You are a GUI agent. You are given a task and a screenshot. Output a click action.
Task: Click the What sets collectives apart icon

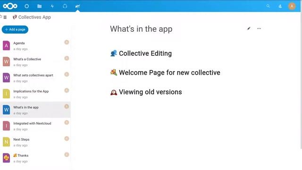pyautogui.click(x=6, y=77)
